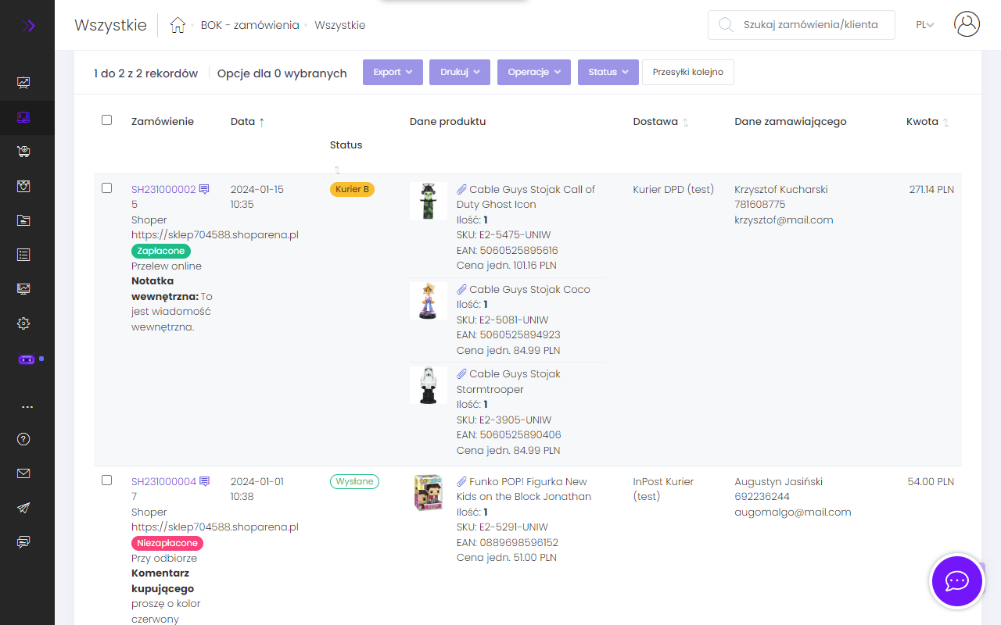The height and width of the screenshot is (625, 1001).
Task: Click the folder documents icon in the sidebar
Action: [23, 220]
